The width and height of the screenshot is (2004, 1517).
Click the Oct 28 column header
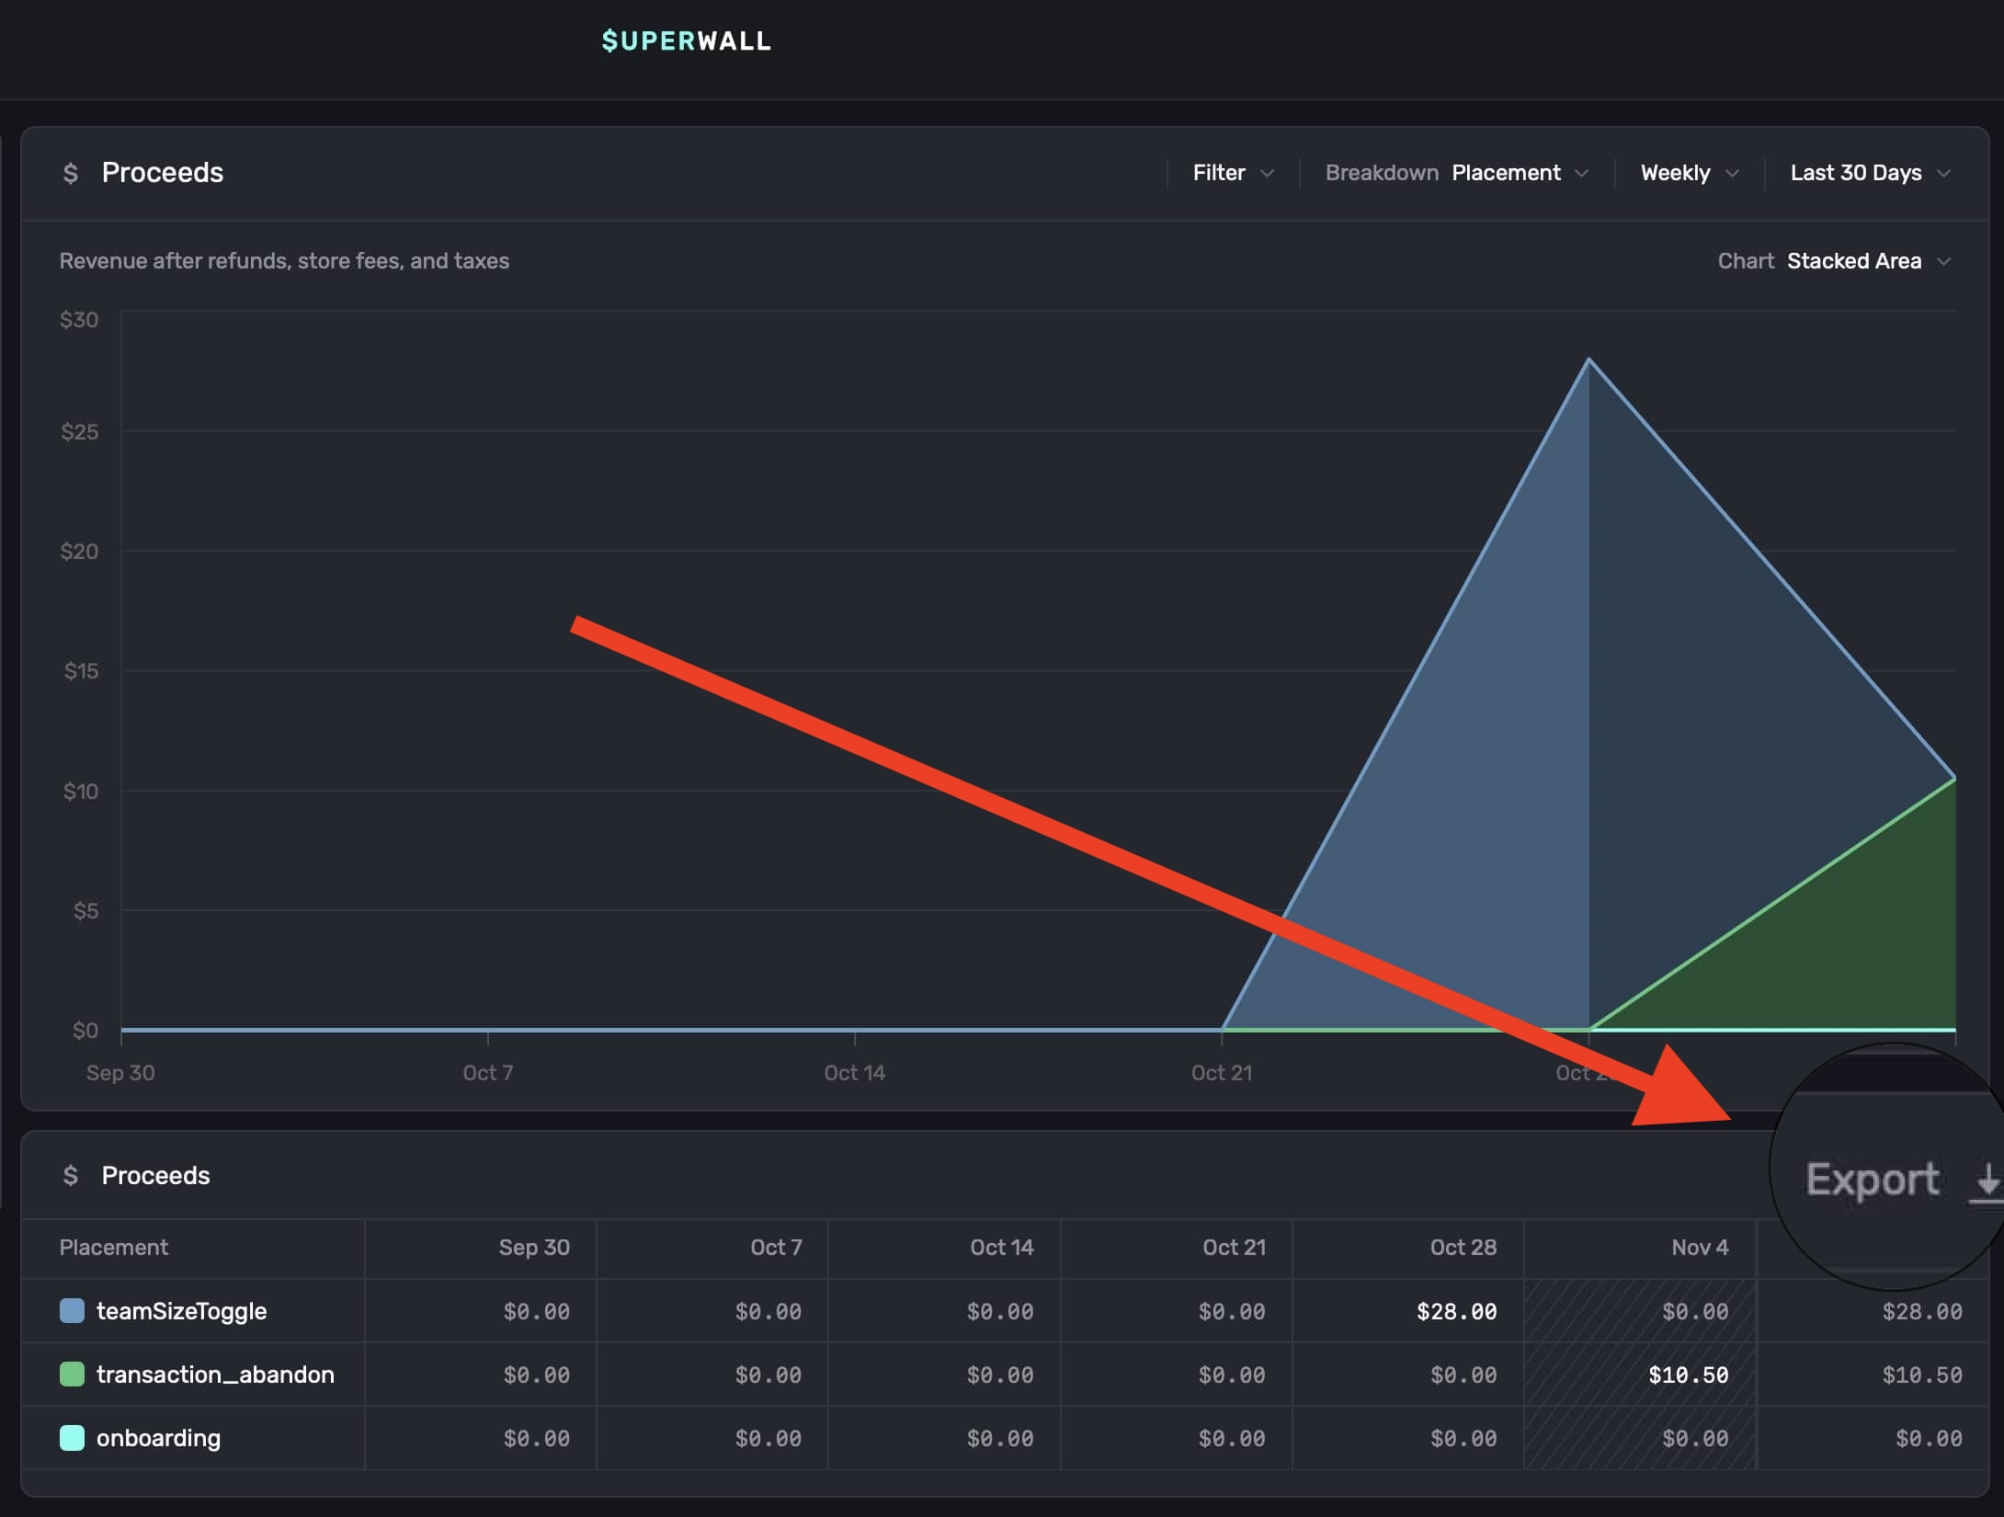coord(1463,1248)
